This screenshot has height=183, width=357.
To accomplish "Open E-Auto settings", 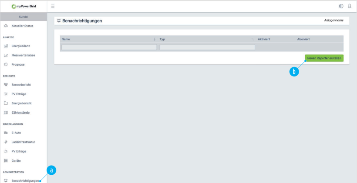I will 16,133.
